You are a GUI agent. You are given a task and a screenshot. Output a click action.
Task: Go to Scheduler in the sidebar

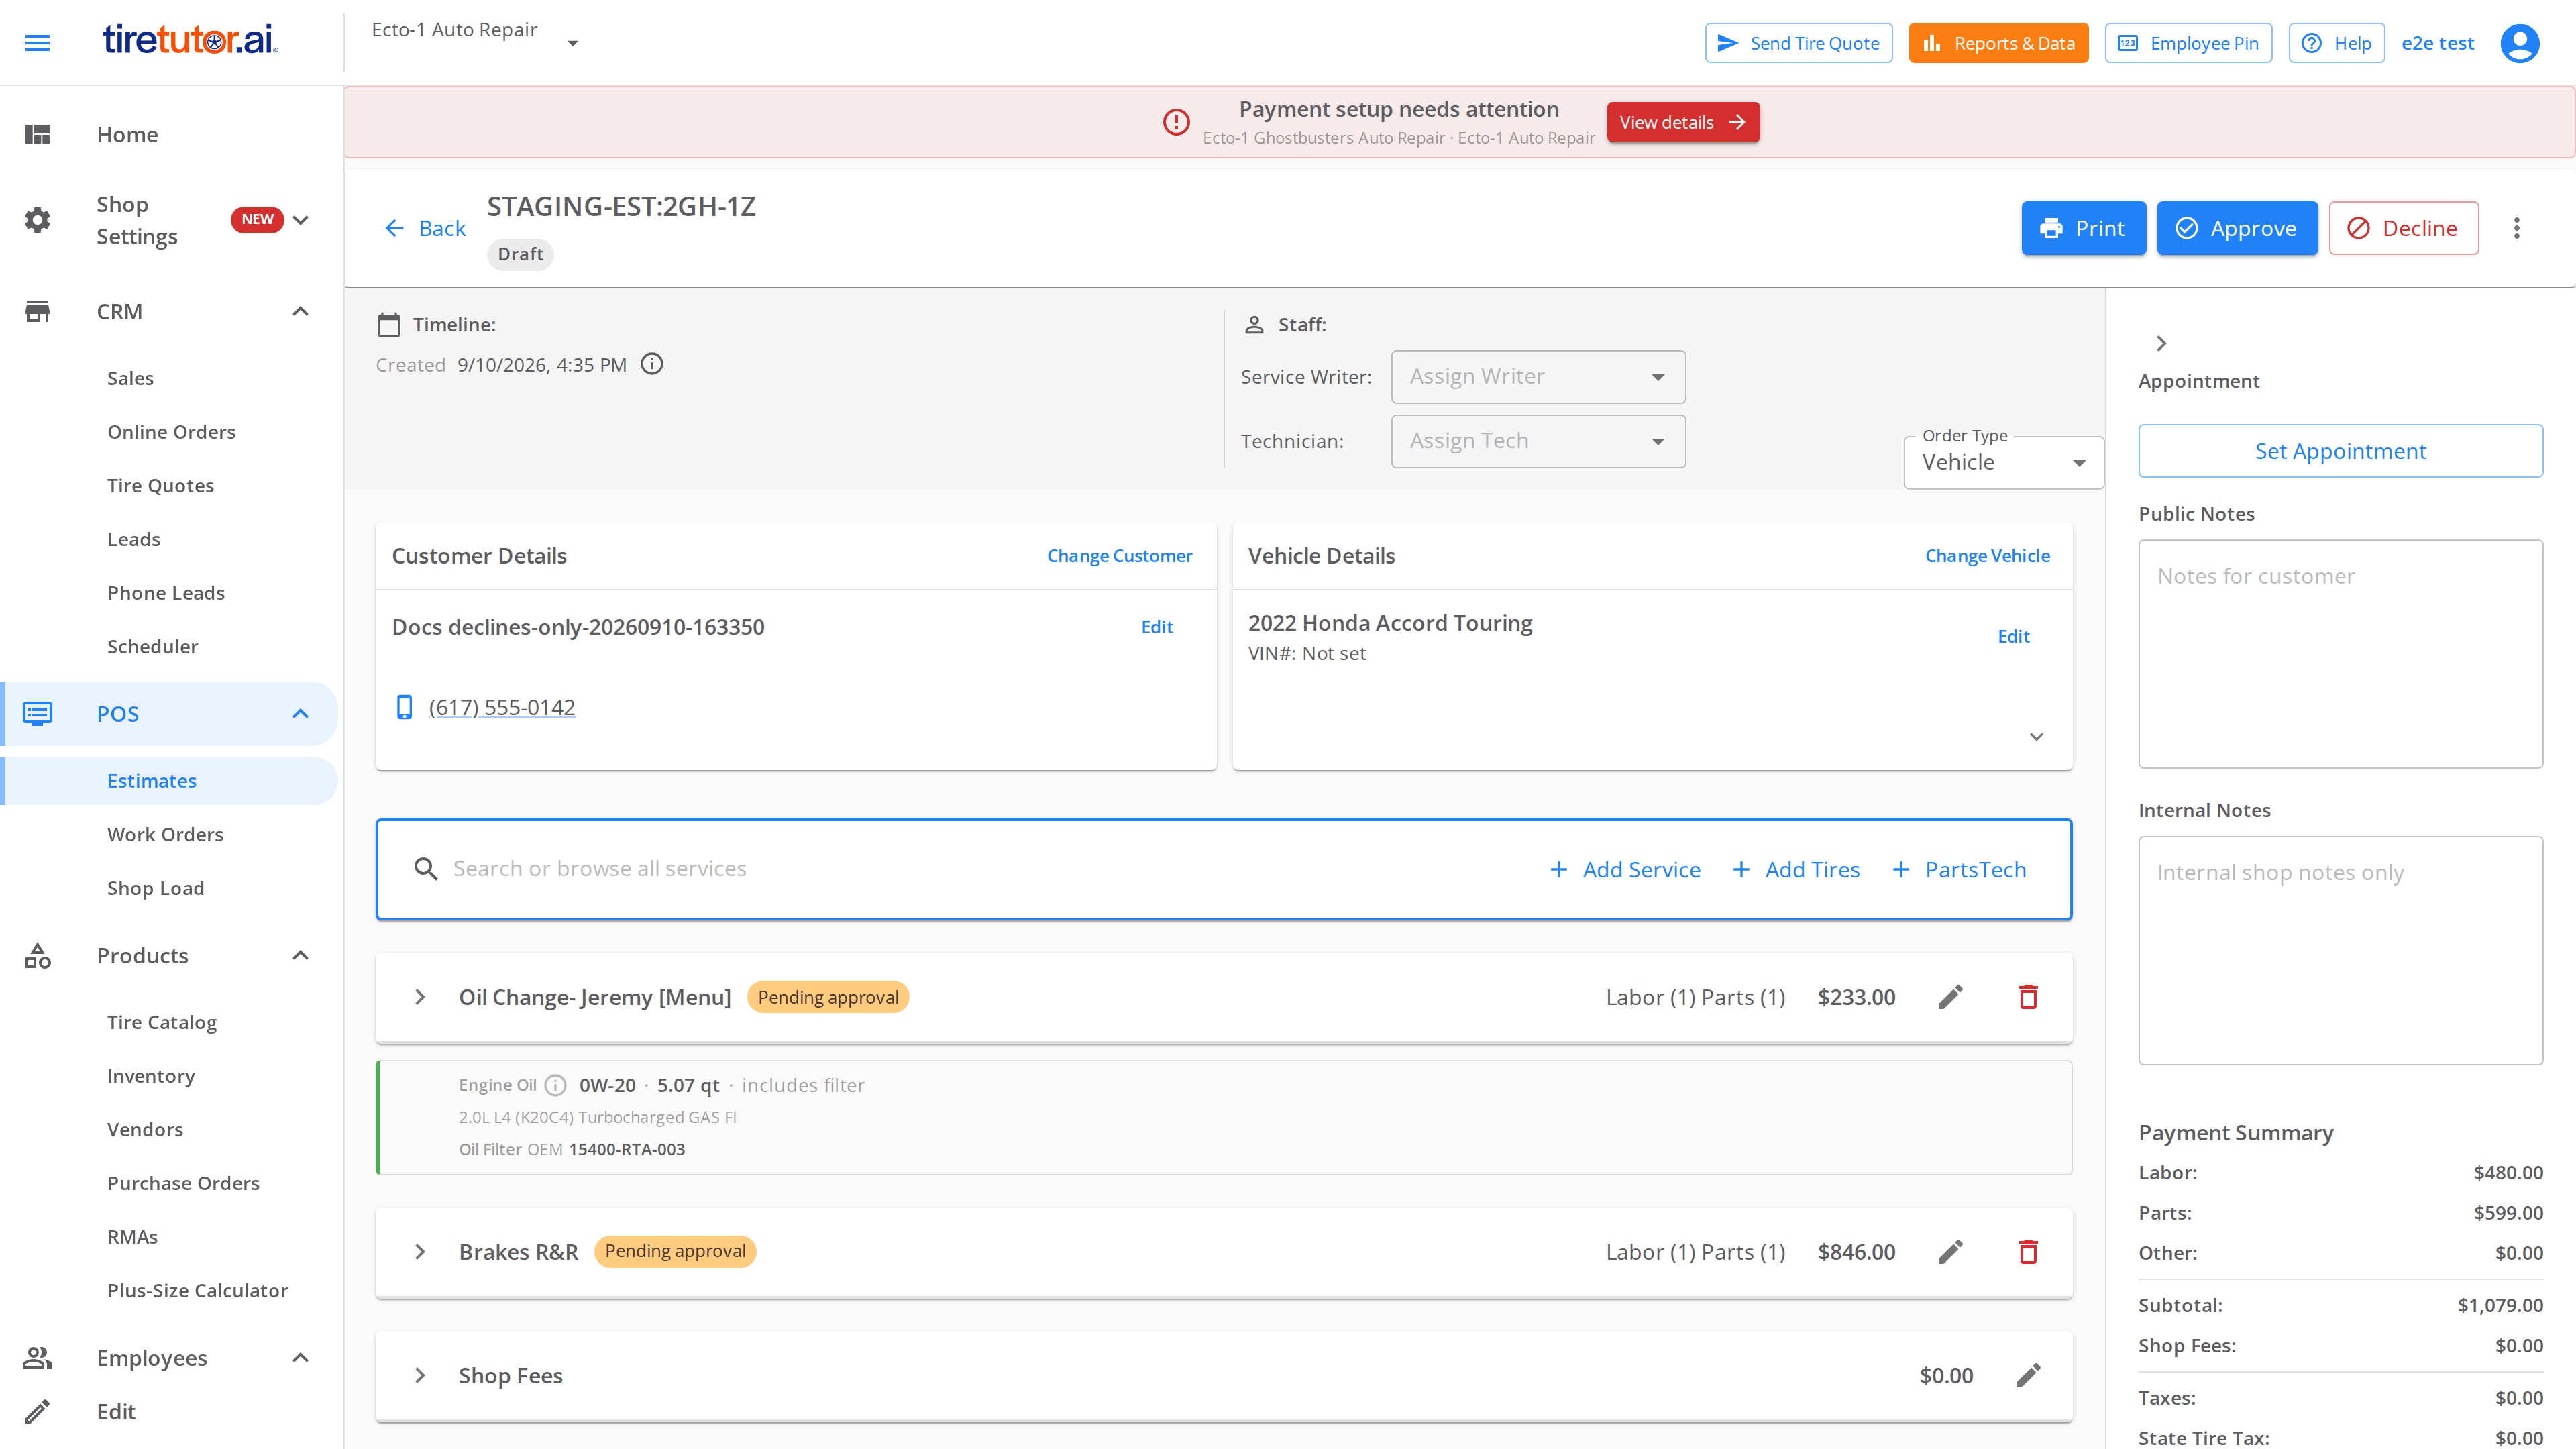[x=152, y=646]
